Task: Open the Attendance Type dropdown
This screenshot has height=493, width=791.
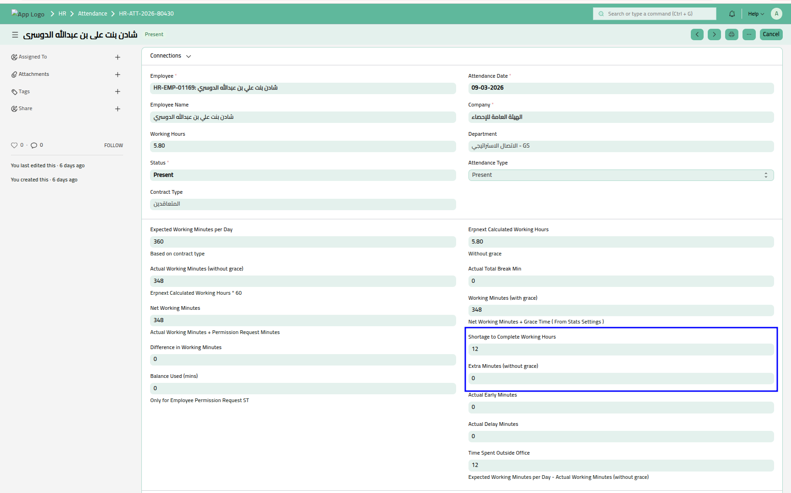Action: pyautogui.click(x=620, y=175)
